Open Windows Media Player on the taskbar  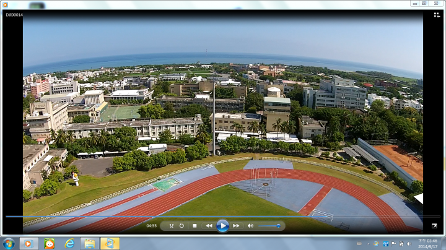[x=28, y=243]
